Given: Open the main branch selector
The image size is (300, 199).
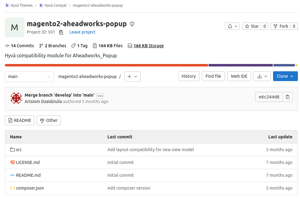Looking at the screenshot, I should (x=29, y=76).
